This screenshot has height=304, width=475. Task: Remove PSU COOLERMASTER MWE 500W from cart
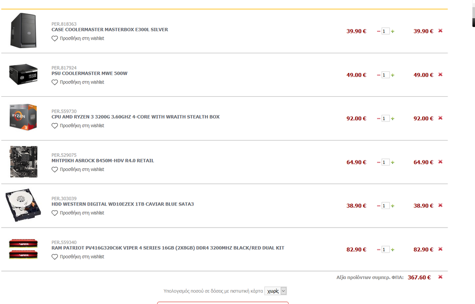[440, 74]
